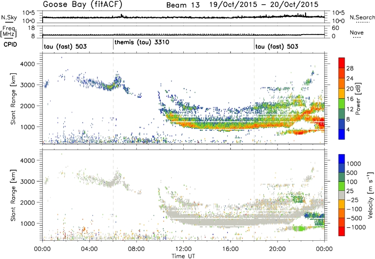Screen dimensions: 375x259
Task: Click the "N.Search" legend label
Action: point(362,17)
